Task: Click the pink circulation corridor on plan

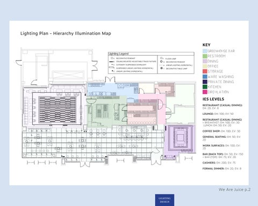Action: click(x=161, y=108)
